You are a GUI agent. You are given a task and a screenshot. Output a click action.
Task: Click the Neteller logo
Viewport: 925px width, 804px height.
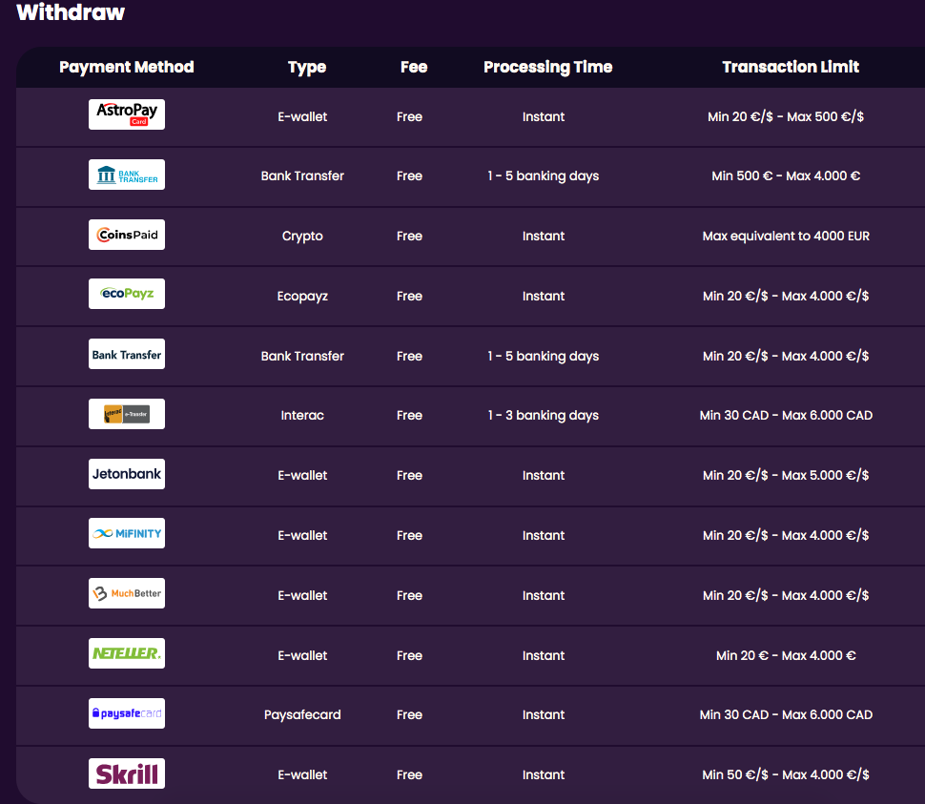coord(127,654)
